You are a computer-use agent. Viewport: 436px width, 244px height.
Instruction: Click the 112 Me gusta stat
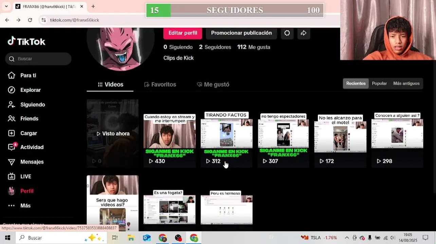254,47
